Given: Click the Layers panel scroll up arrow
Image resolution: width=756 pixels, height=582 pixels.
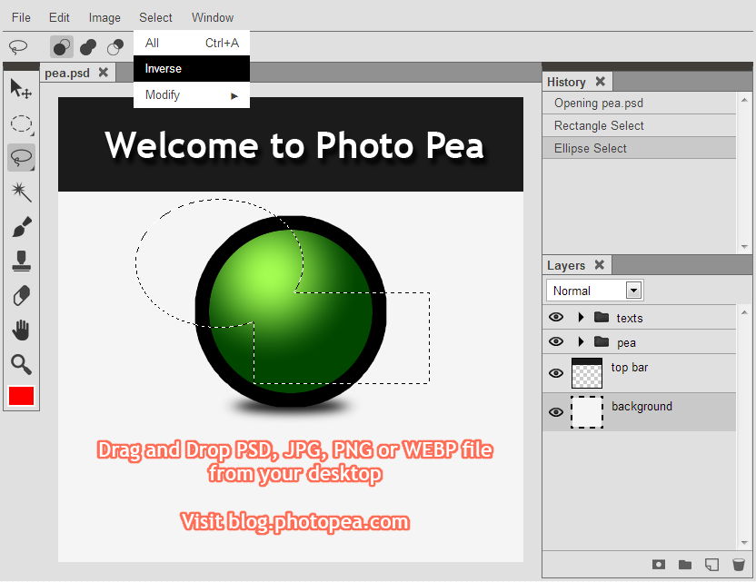Looking at the screenshot, I should [x=744, y=312].
